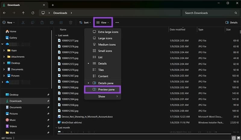Expand the Apps folder tree node
Screen dimensions: 241x140
click(4, 50)
